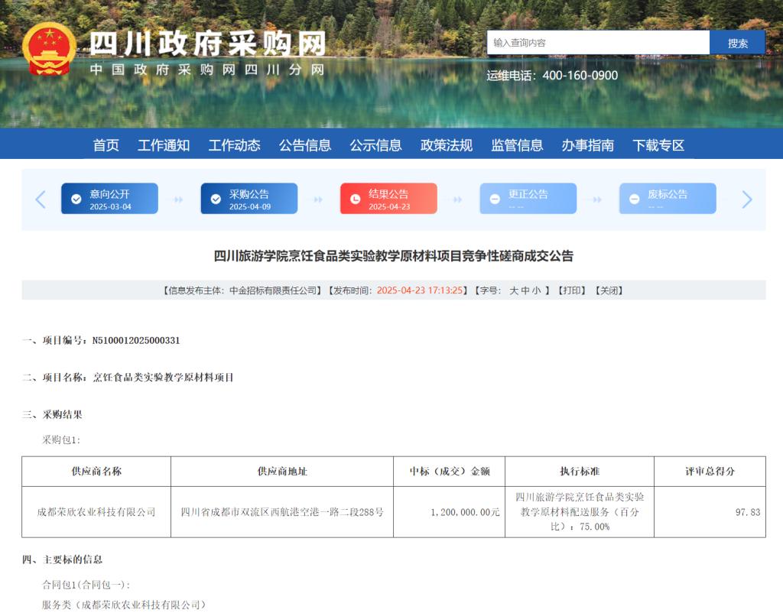The height and width of the screenshot is (613, 783).
Task: Open the 公告信息 menu item
Action: tap(305, 145)
